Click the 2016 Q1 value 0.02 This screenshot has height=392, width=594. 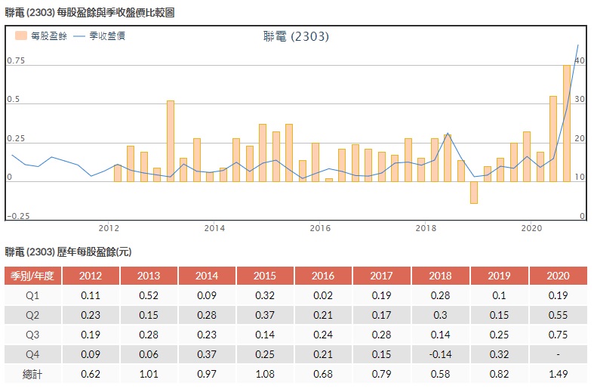pos(323,295)
